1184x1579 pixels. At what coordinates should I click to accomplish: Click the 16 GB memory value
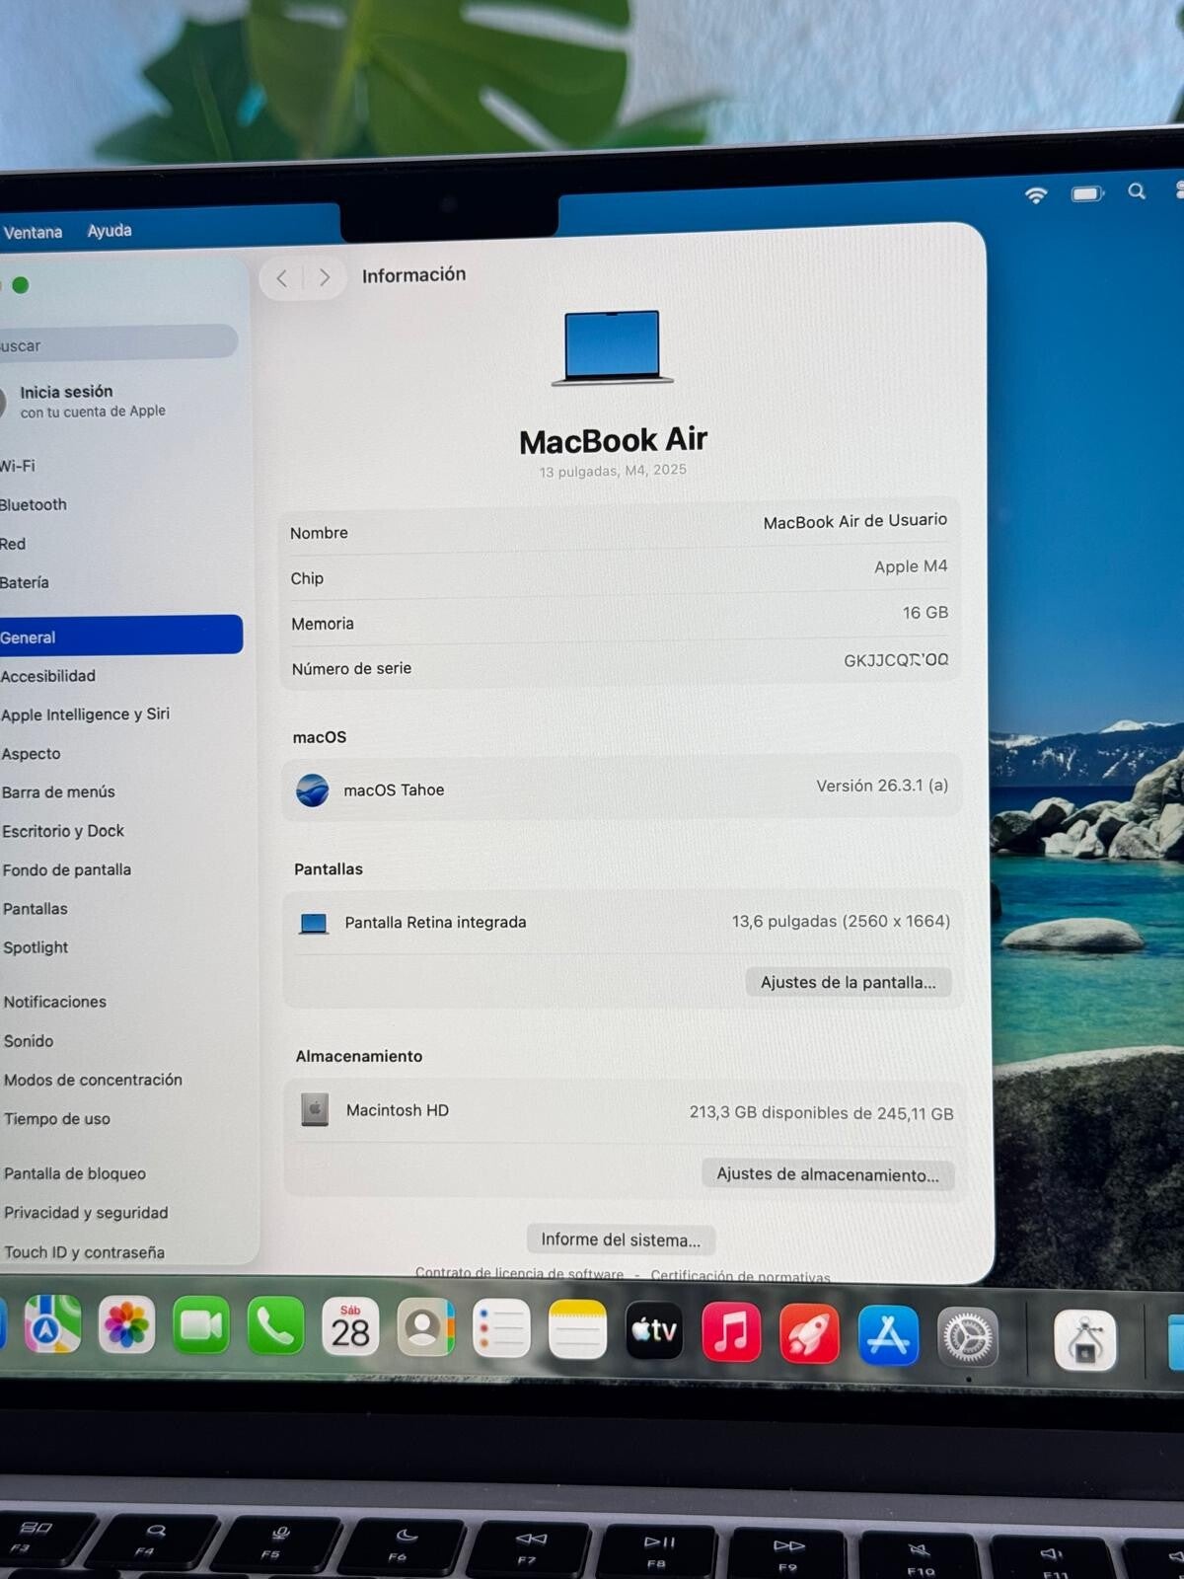point(925,613)
